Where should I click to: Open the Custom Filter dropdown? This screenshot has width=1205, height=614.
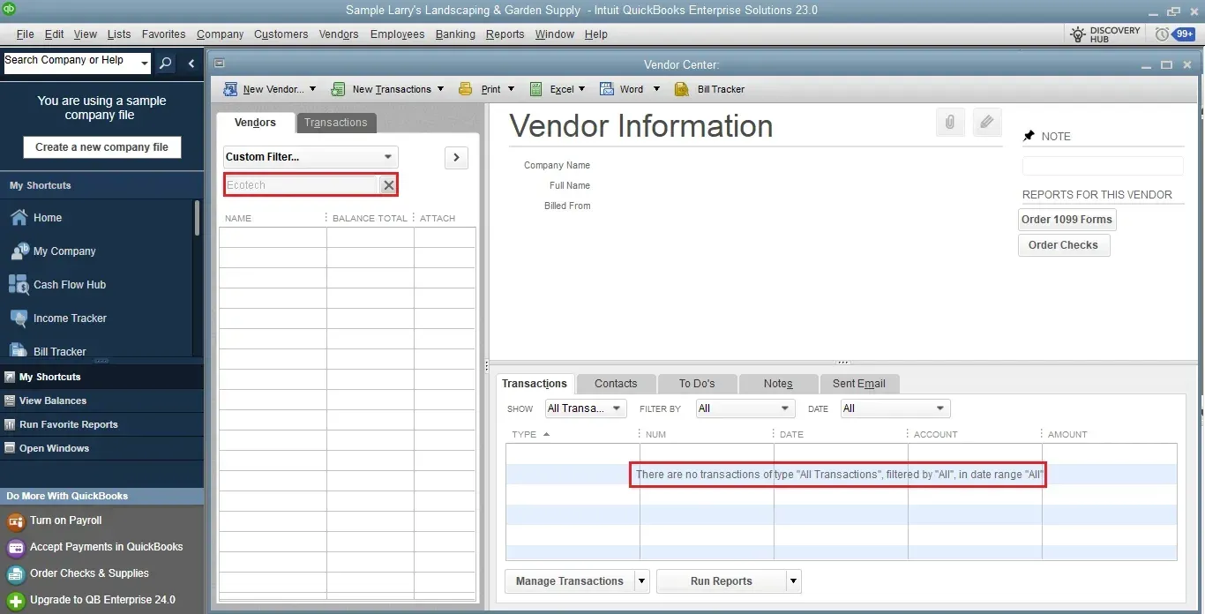coord(311,157)
